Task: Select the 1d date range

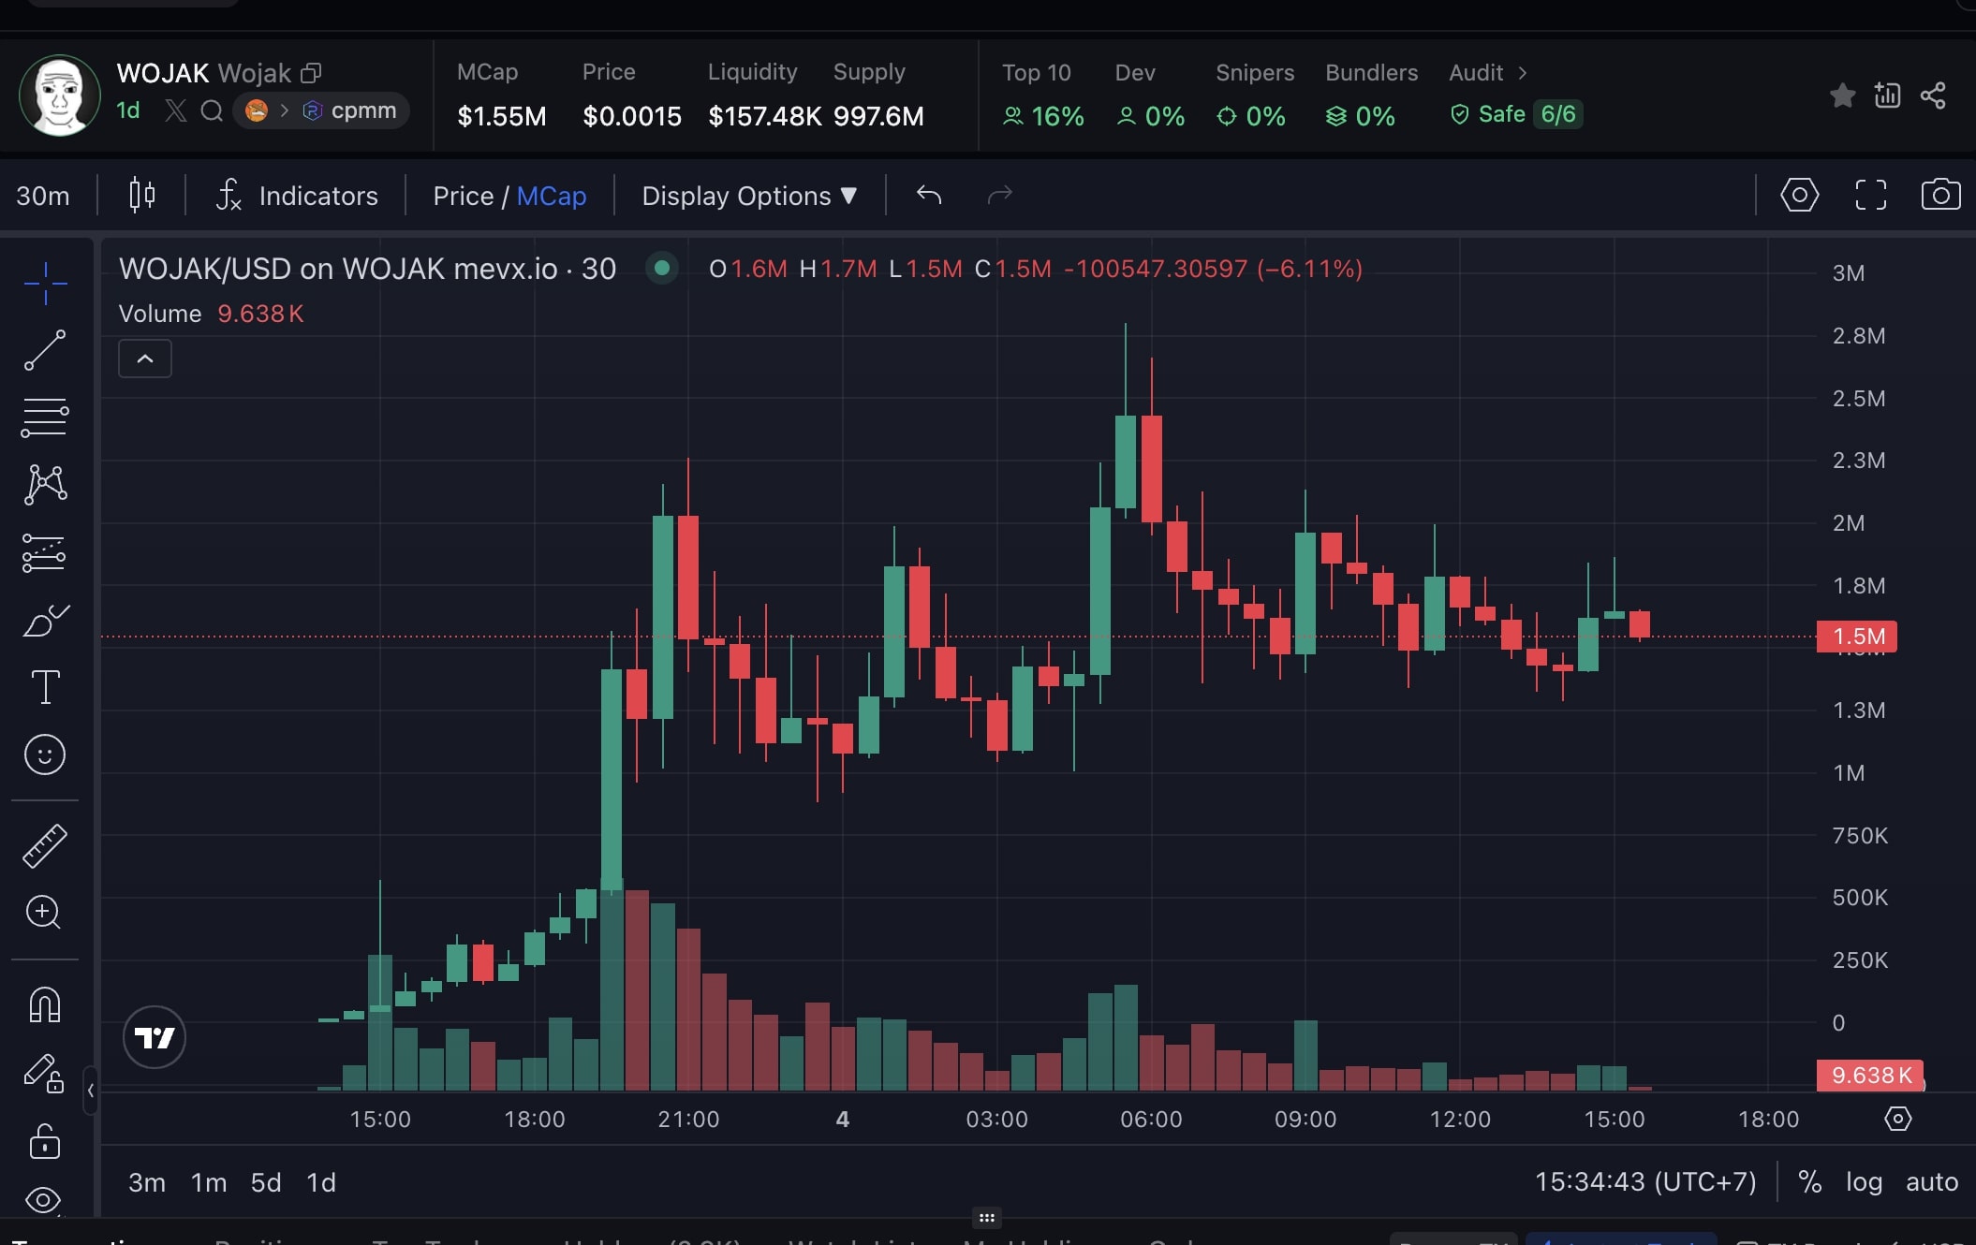Action: tap(321, 1182)
